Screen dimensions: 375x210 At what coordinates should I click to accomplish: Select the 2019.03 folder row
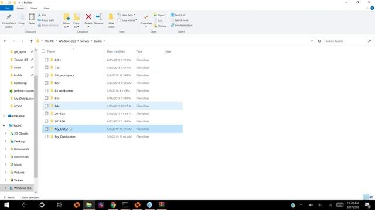112,114
